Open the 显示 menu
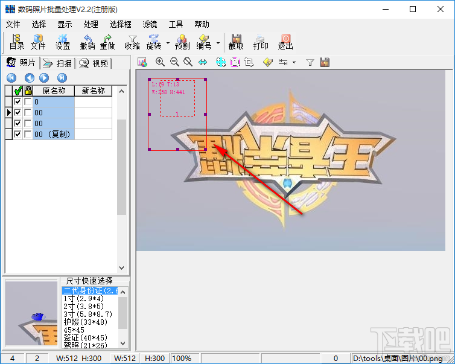 65,24
